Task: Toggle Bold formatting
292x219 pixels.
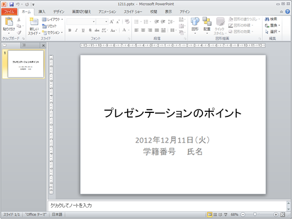Action: pos(70,30)
